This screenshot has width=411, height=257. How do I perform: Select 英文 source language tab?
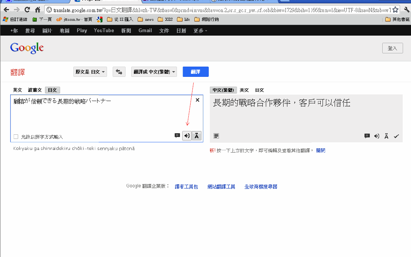coord(17,90)
